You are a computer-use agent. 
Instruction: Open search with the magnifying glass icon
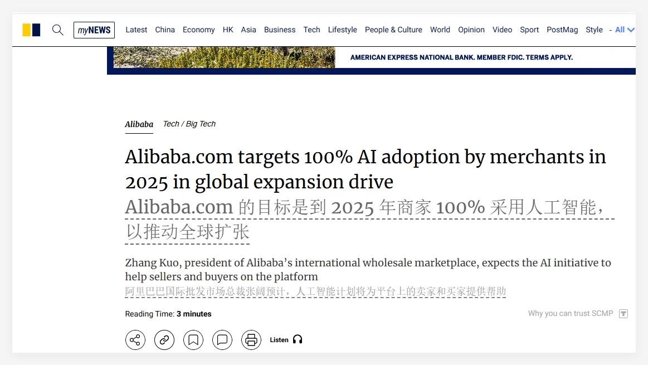(x=58, y=30)
